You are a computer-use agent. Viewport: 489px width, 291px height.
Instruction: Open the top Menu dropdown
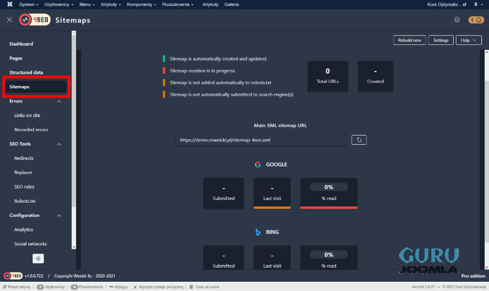tap(87, 4)
